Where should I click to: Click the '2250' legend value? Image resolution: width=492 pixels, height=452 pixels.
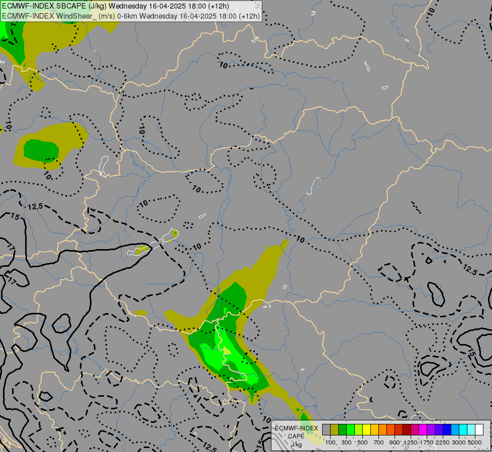(x=443, y=442)
